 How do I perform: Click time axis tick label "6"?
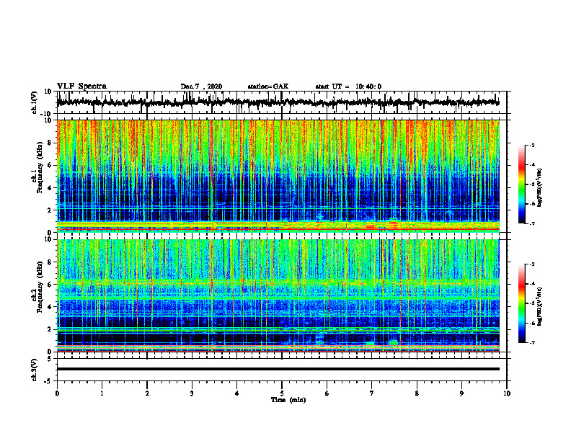click(327, 393)
